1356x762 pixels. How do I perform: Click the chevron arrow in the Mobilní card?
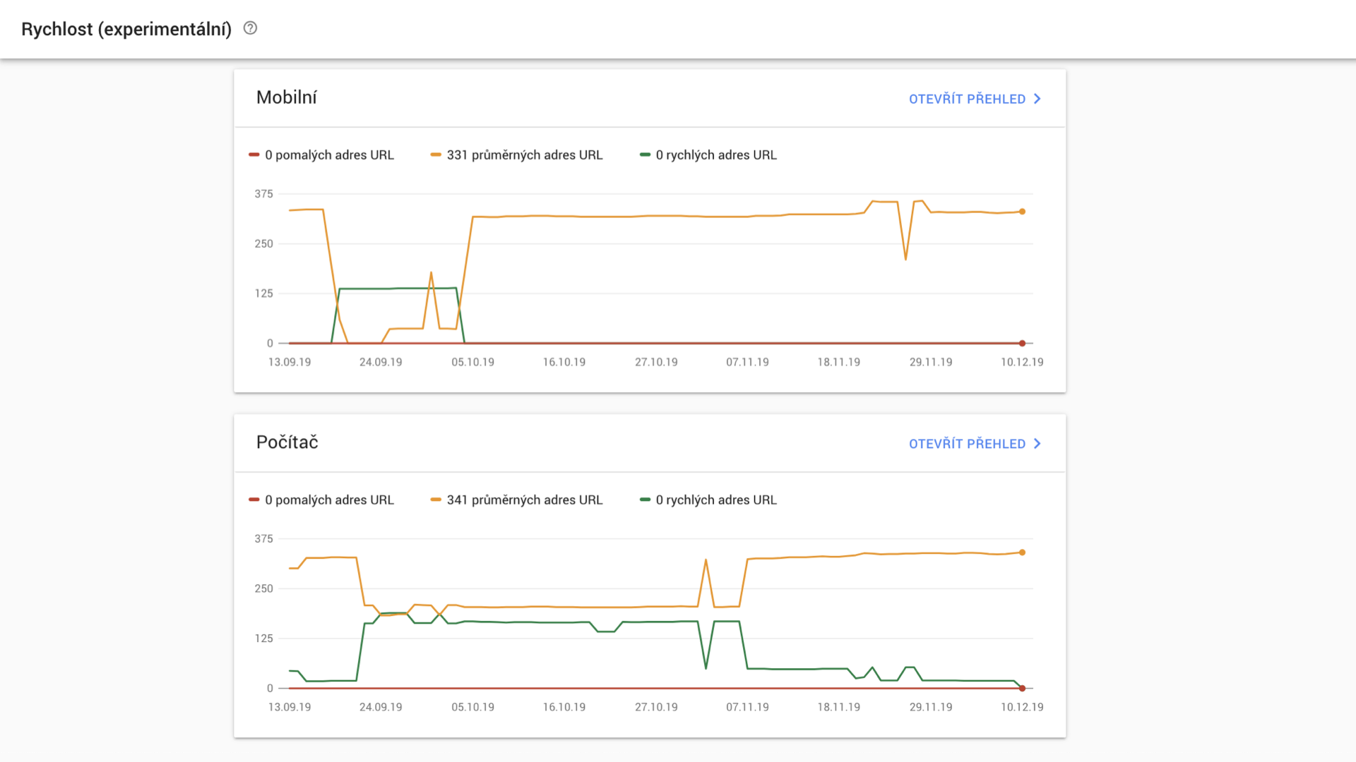(x=1037, y=99)
